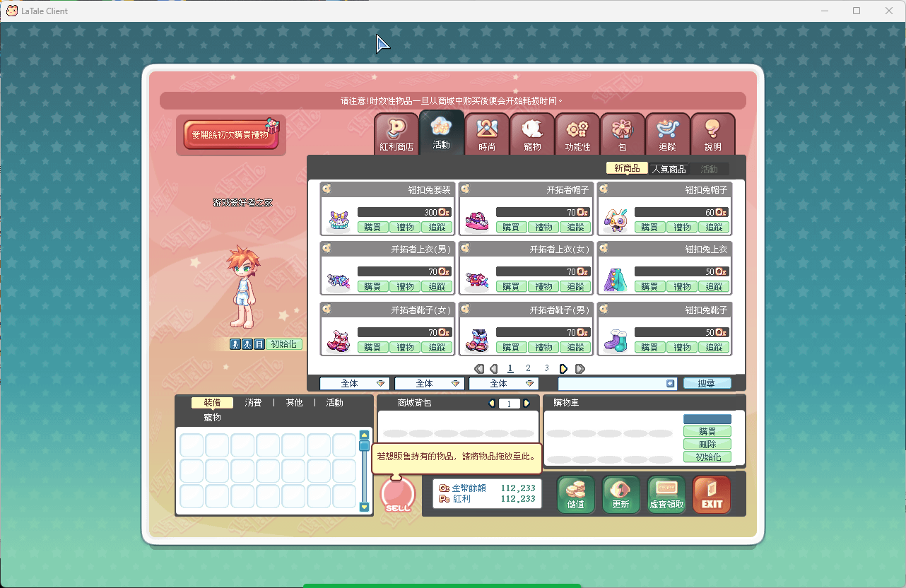
Task: Switch inventory view to 消費
Action: point(253,403)
